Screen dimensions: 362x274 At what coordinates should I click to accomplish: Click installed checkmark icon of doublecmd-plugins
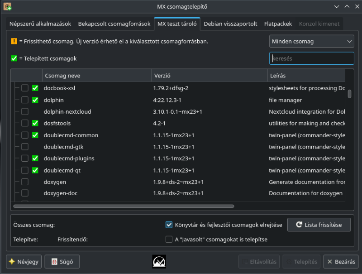(35, 158)
